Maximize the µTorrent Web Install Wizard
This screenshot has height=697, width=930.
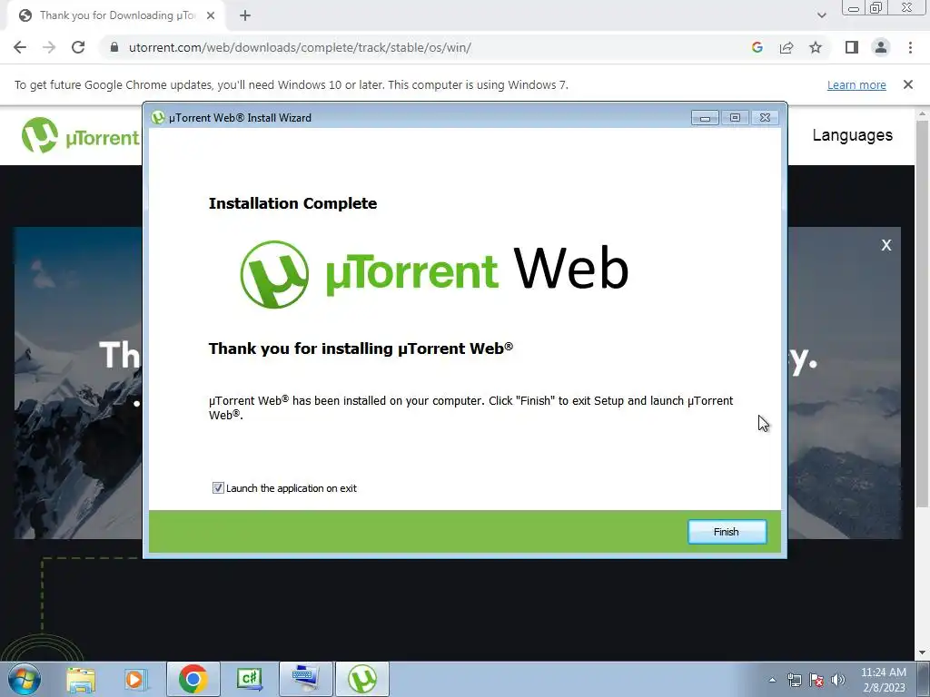735,117
